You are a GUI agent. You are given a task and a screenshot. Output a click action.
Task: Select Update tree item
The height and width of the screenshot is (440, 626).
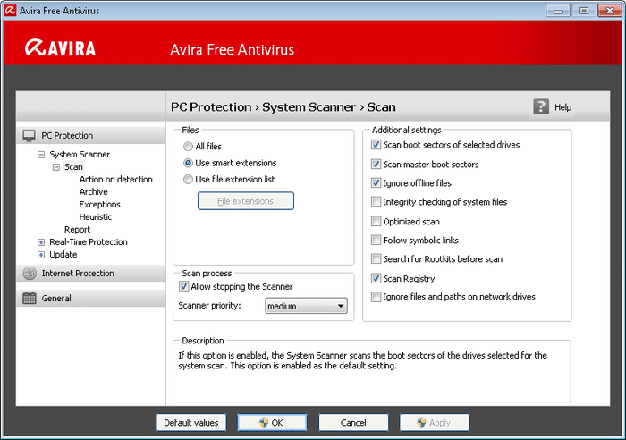pyautogui.click(x=63, y=254)
